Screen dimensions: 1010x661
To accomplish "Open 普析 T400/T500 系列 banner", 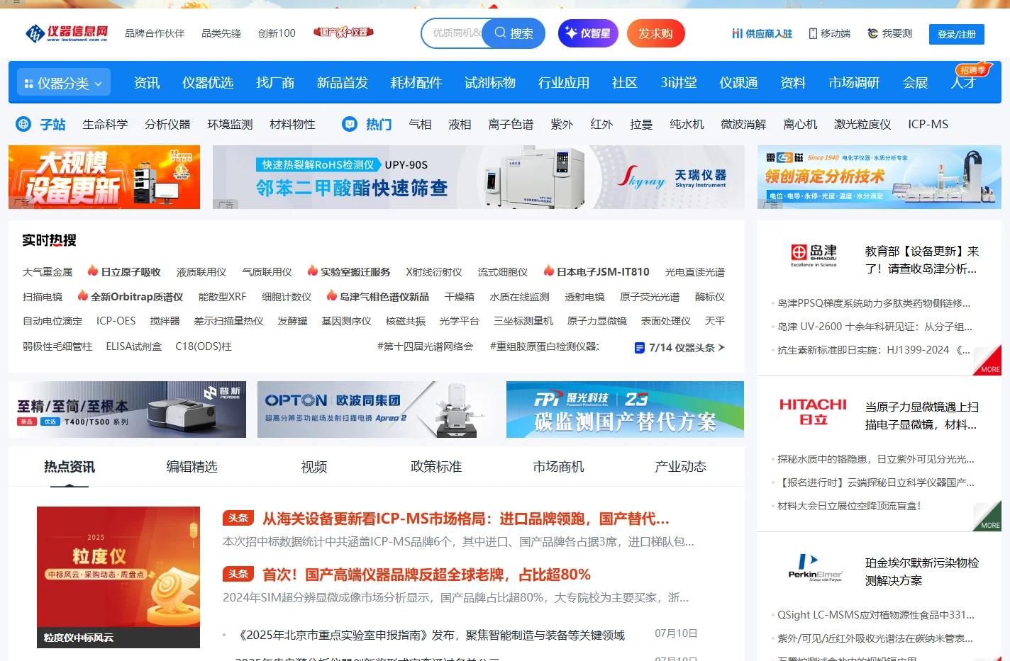I will 128,409.
